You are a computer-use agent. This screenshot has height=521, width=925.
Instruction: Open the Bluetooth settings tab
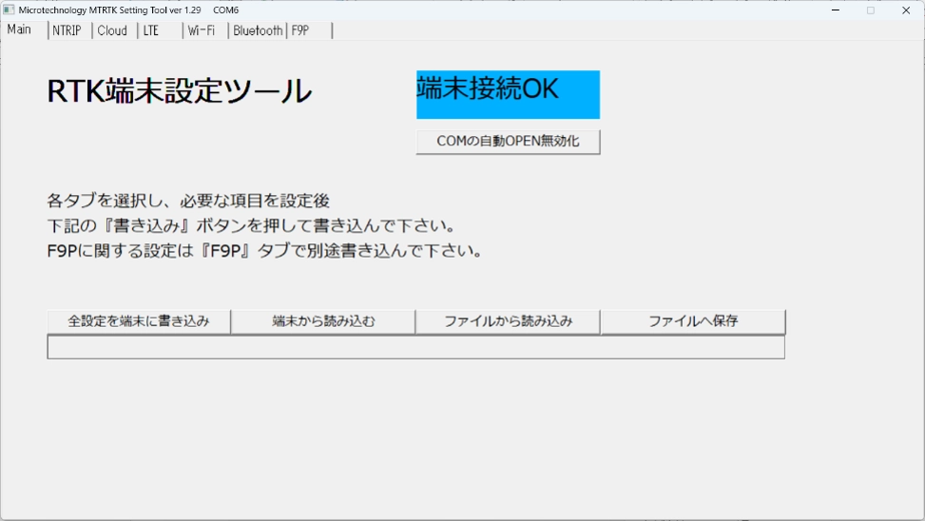pyautogui.click(x=258, y=30)
